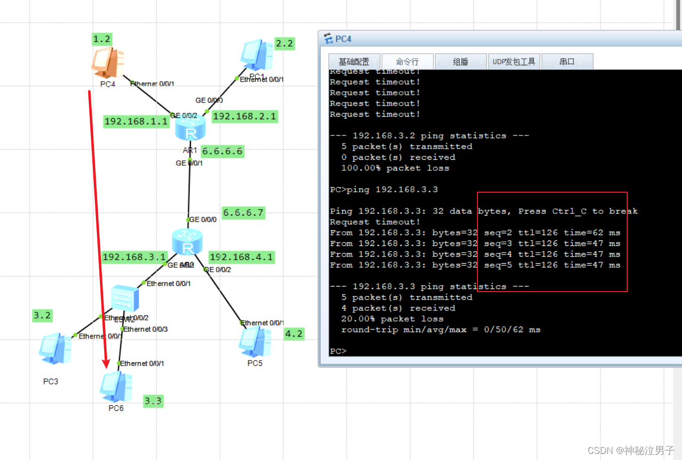Screen dimensions: 682x460
Task: Click the last PC> prompt line in the terminal
Action: click(338, 351)
